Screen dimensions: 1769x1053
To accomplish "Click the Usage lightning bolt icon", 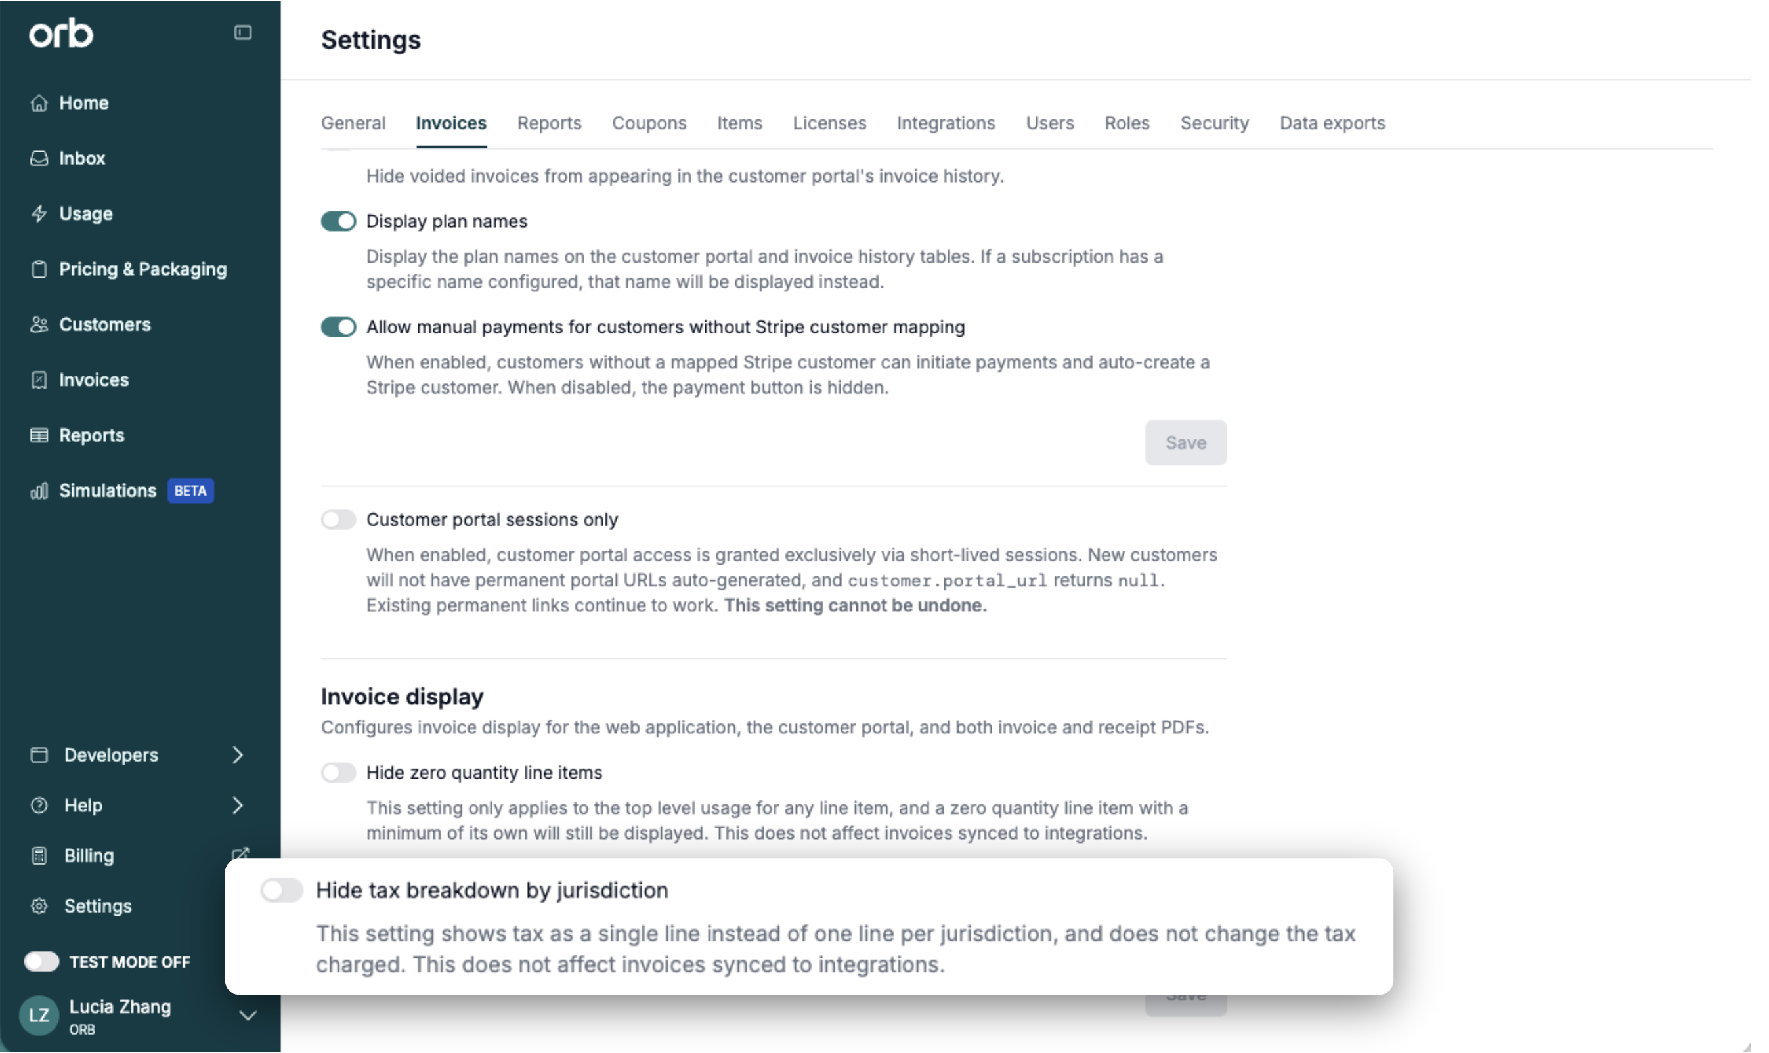I will click(x=39, y=213).
